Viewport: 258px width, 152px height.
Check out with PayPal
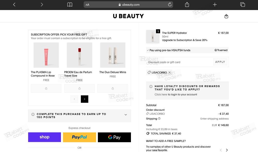[x=80, y=137]
